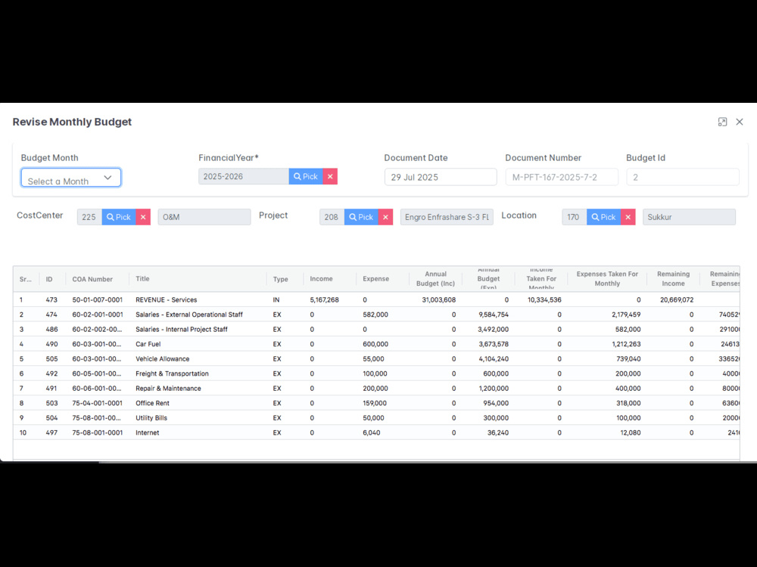This screenshot has height=567, width=757.
Task: Click the Engro Enfrashare project name field
Action: pos(447,217)
